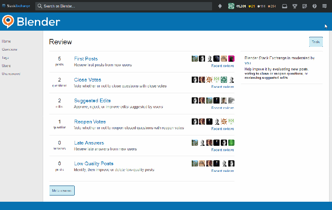Click the Meta reviews button

pos(62,191)
